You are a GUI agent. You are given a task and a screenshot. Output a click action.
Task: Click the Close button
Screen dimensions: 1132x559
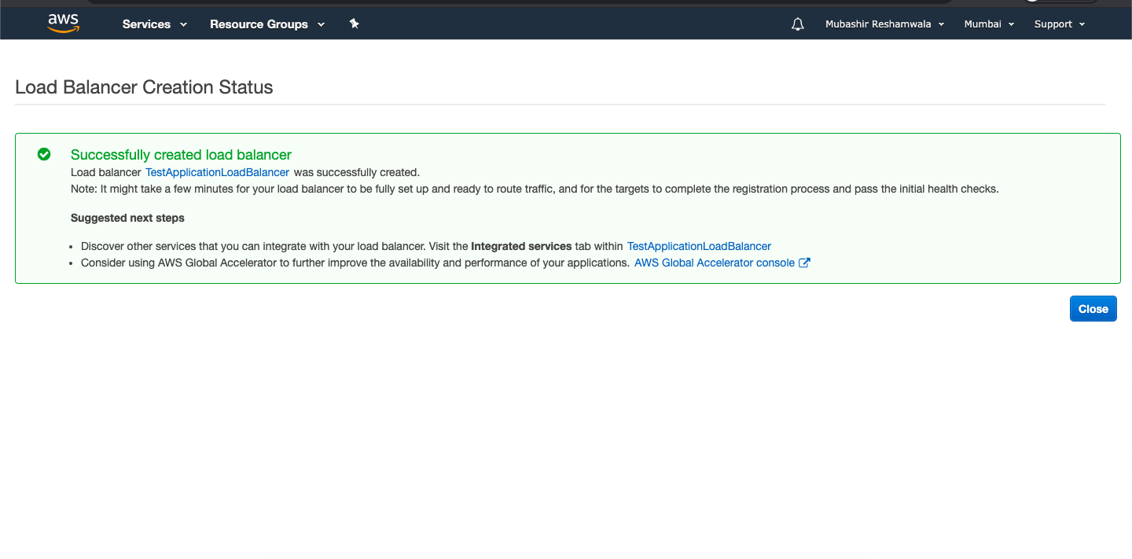1093,309
